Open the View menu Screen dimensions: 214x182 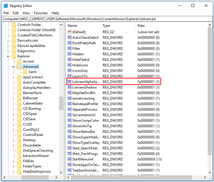click(26, 13)
